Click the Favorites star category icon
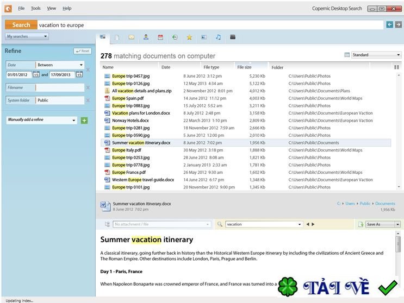The height and width of the screenshot is (303, 404). point(189,37)
